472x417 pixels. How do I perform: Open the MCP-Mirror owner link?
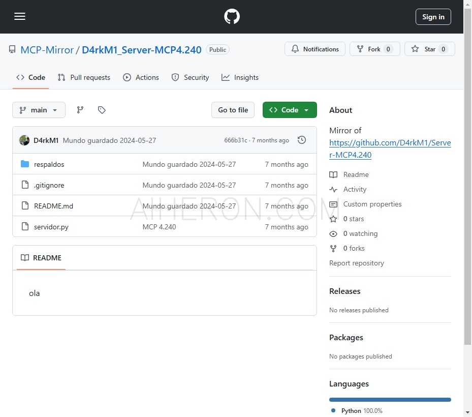(x=47, y=50)
